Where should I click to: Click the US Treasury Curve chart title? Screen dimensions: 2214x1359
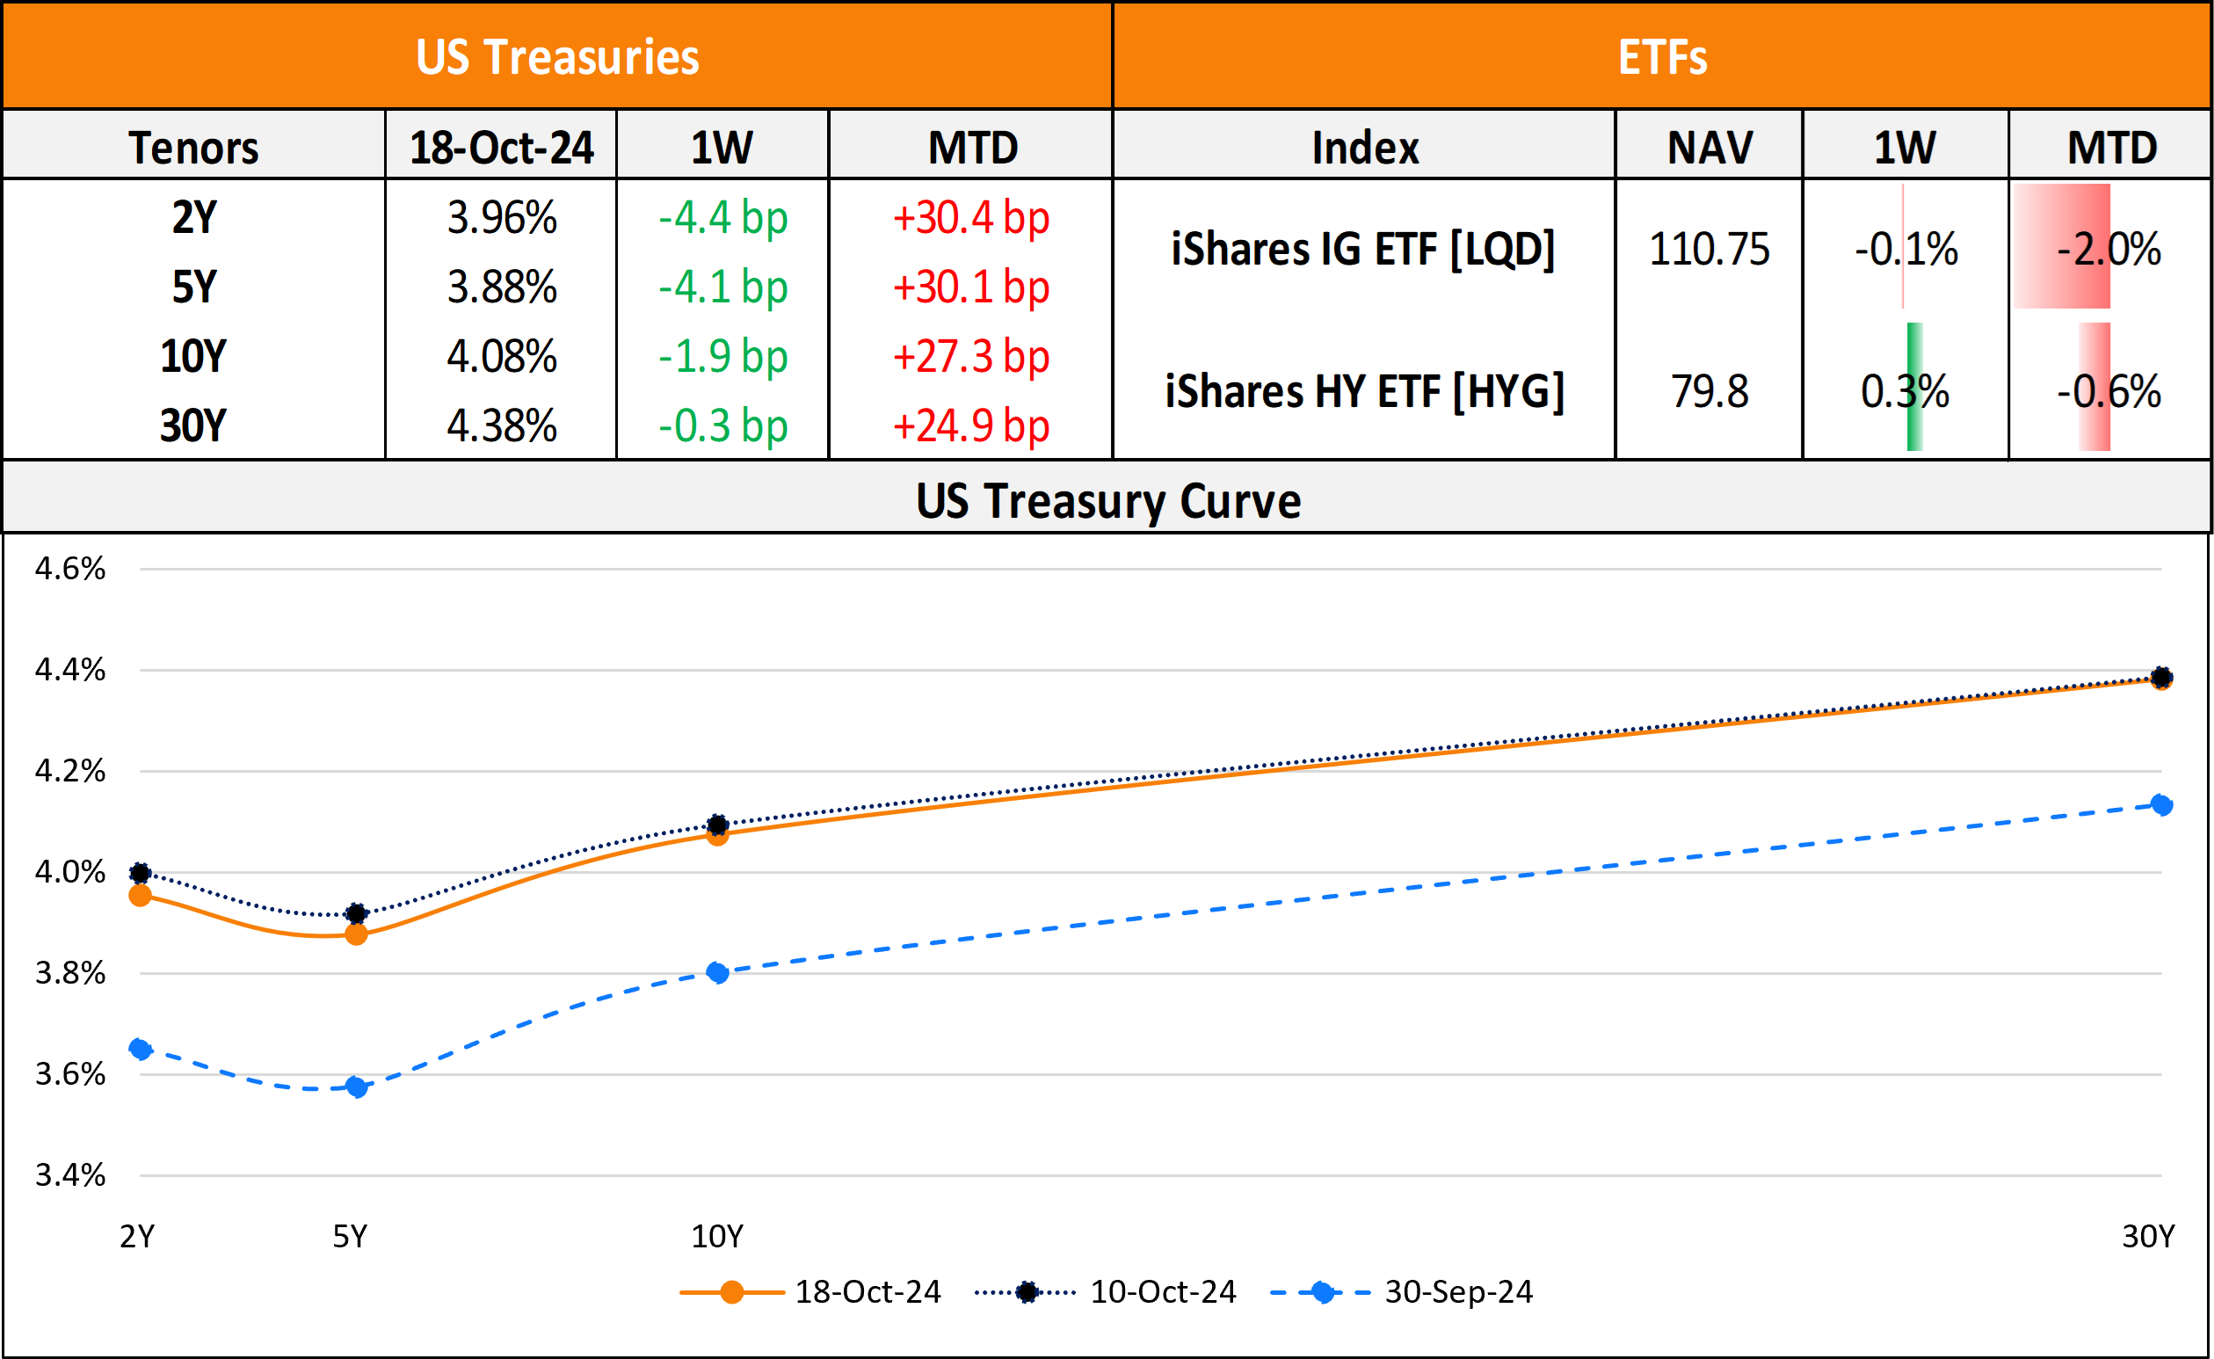[1107, 500]
